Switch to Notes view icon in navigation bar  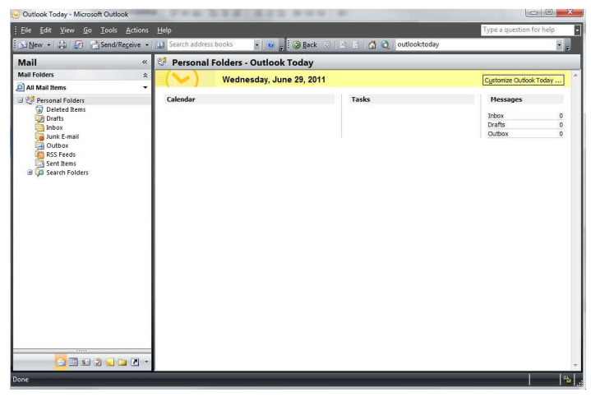[x=110, y=362]
